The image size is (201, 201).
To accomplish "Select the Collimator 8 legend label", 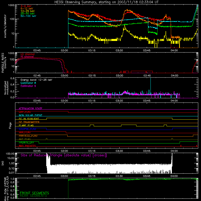I will tap(28, 83).
